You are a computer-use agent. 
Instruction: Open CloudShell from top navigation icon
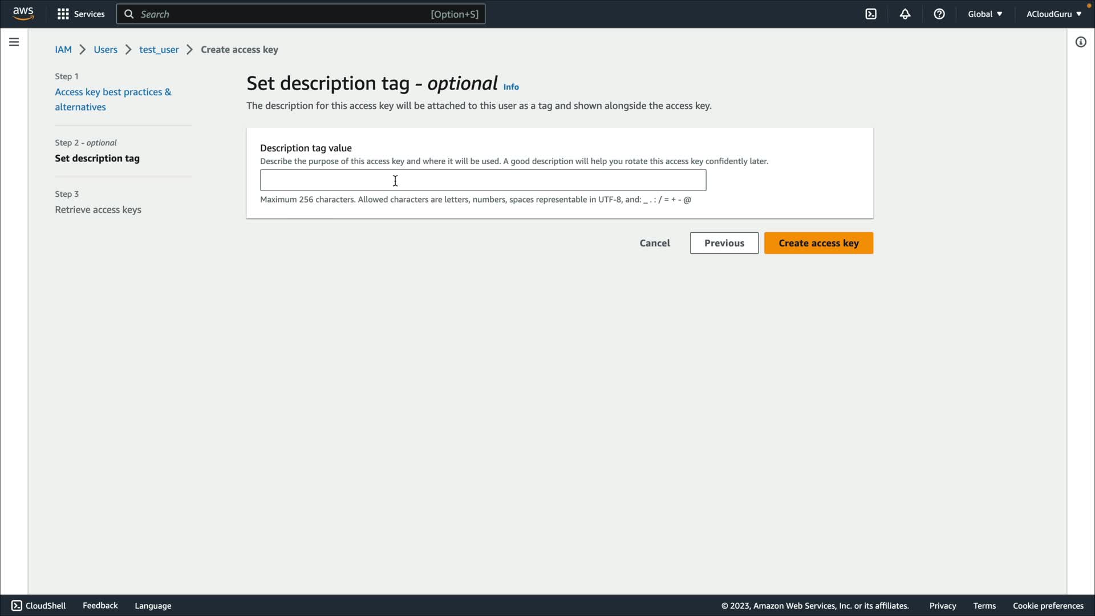871,14
